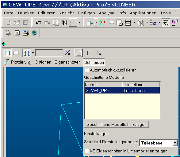The width and height of the screenshot is (180, 157).
Task: Click the globe web browser icon
Action: pos(34,33)
